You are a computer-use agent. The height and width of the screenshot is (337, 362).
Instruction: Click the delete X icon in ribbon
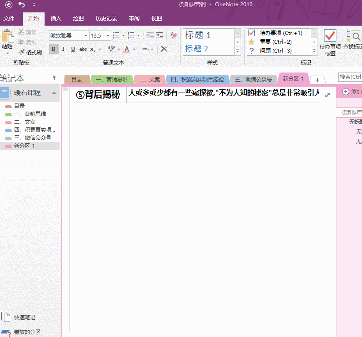pos(164,49)
